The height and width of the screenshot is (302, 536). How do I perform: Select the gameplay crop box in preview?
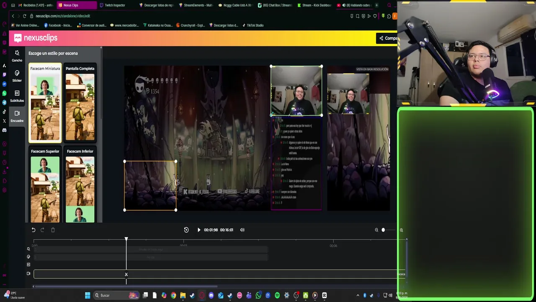(150, 185)
